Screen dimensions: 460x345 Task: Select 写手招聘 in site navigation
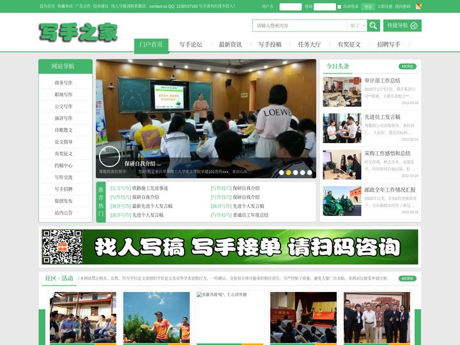[x=64, y=189]
